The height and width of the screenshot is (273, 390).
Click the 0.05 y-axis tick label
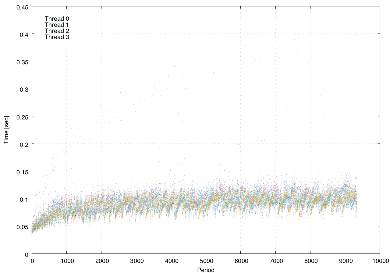click(22, 226)
